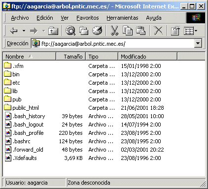Click the 220 bytes size cell
This screenshot has width=208, height=189.
coord(70,133)
